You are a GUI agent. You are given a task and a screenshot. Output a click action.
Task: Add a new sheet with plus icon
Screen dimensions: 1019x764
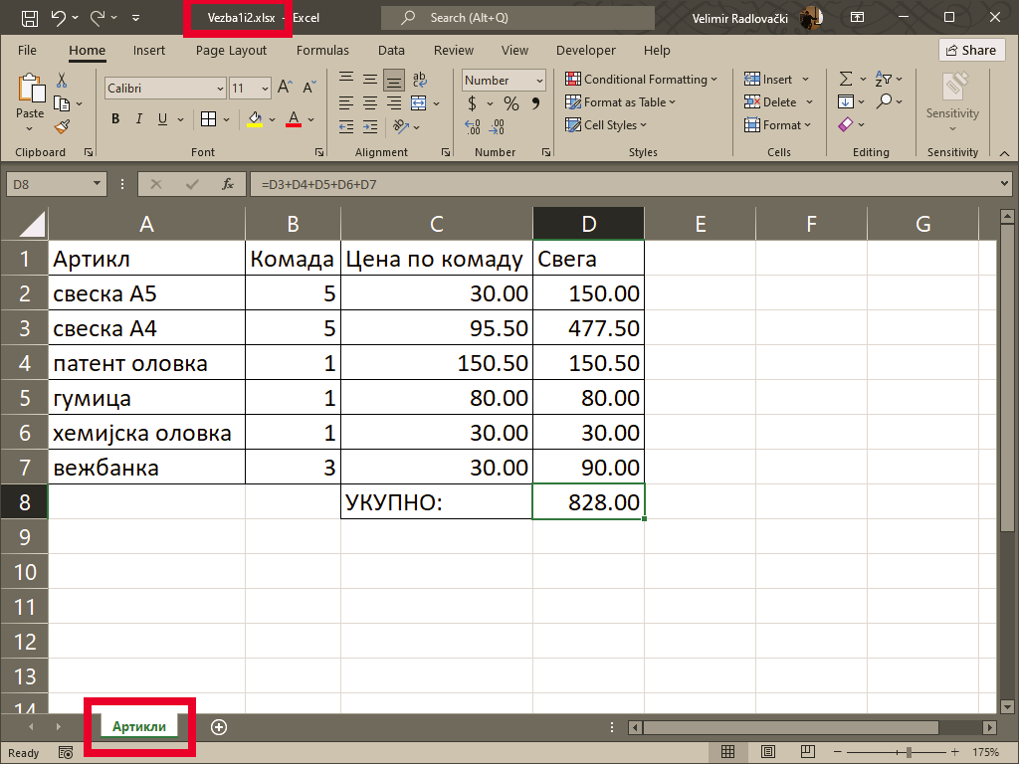click(219, 727)
